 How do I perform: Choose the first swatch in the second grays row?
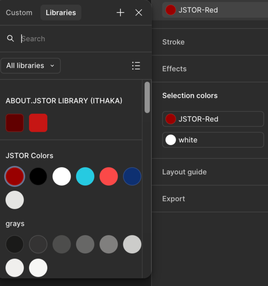pos(15,268)
